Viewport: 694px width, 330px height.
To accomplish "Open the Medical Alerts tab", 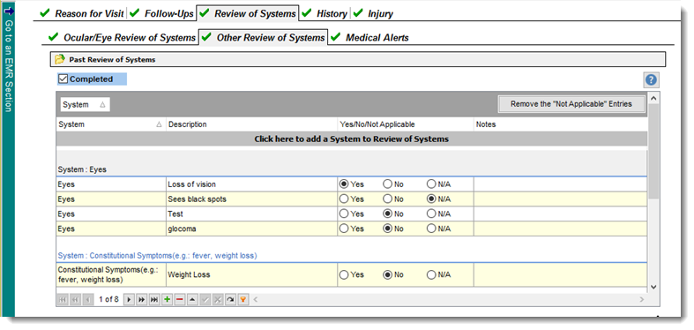I will [x=370, y=38].
